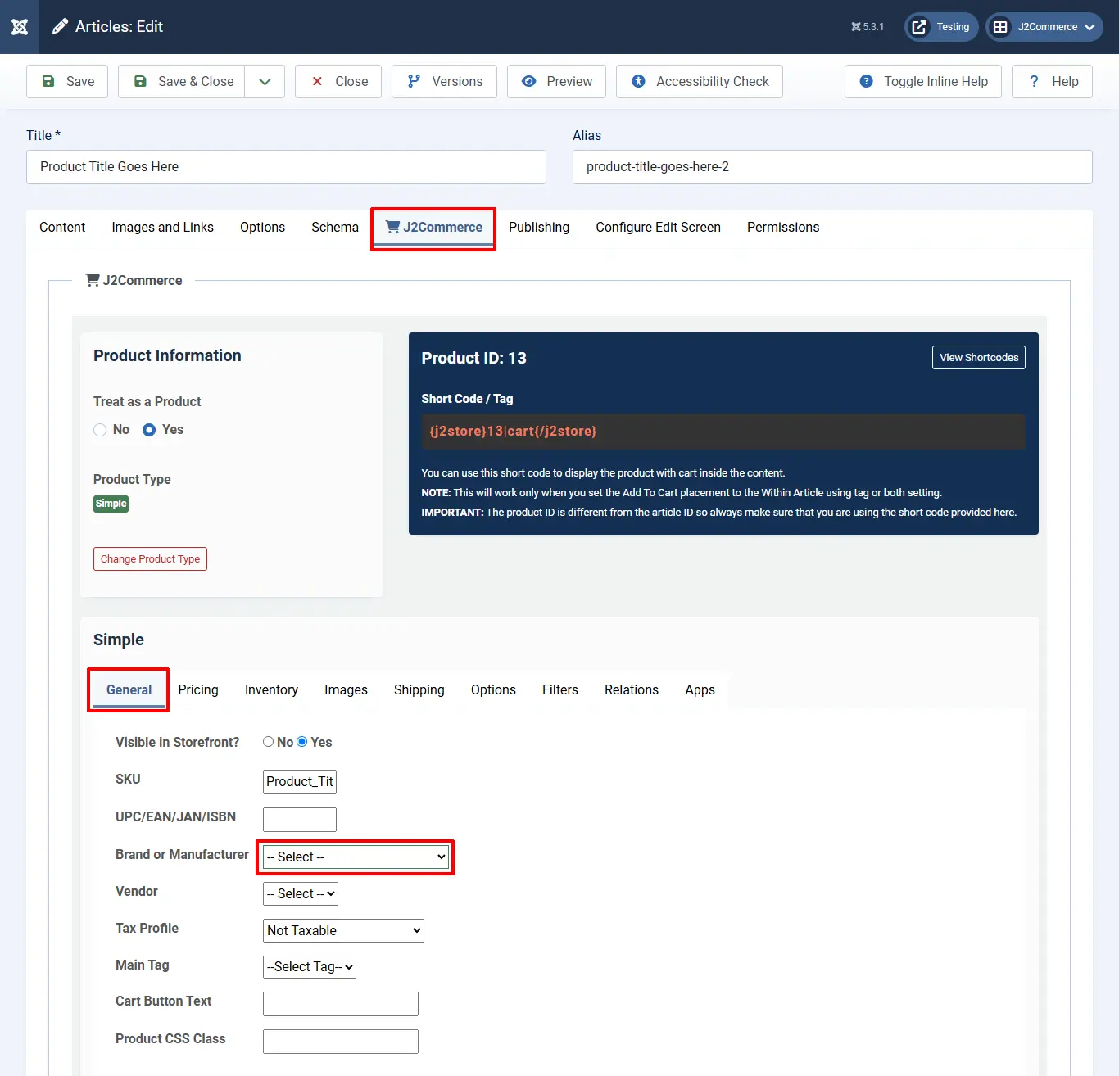Set Visible in Storefront to Yes
The width and height of the screenshot is (1119, 1076).
[302, 742]
